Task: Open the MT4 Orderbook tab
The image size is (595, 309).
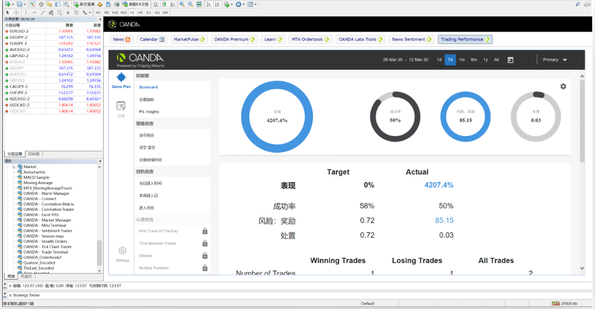Action: pos(310,40)
